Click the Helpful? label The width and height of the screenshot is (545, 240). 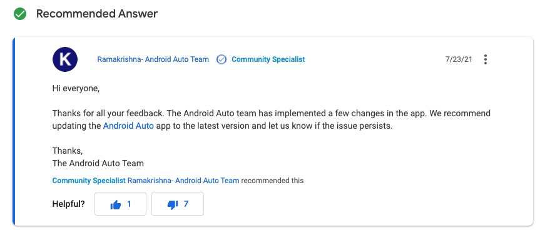coord(68,204)
